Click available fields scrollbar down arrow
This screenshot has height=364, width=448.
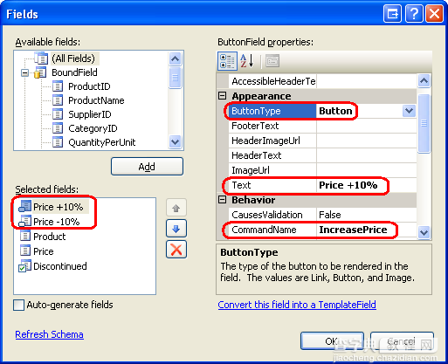(175, 142)
